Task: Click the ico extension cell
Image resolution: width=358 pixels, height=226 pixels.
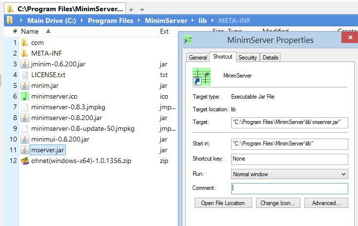Action: (x=164, y=96)
